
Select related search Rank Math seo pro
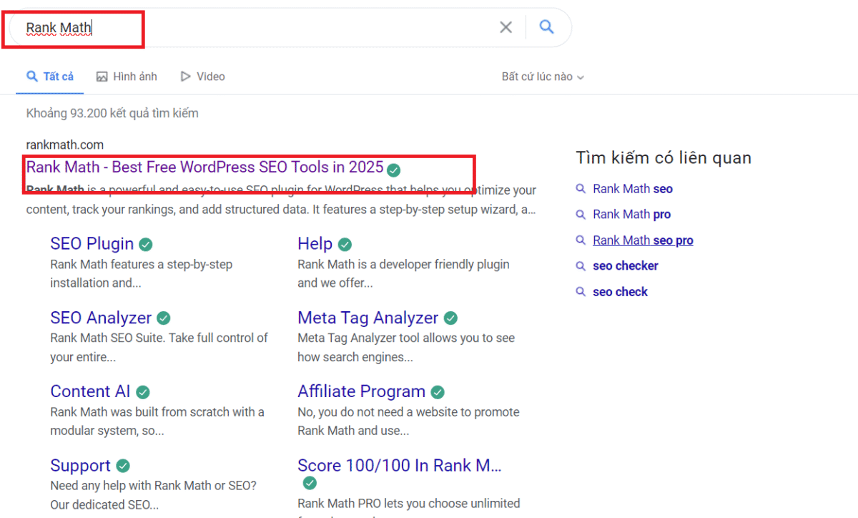[643, 240]
